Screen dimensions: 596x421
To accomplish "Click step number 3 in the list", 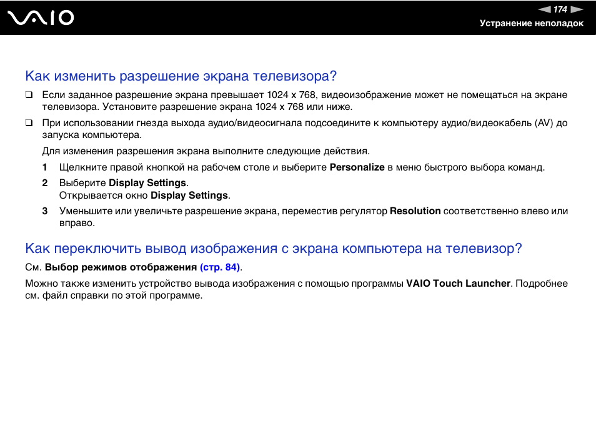I will (45, 211).
